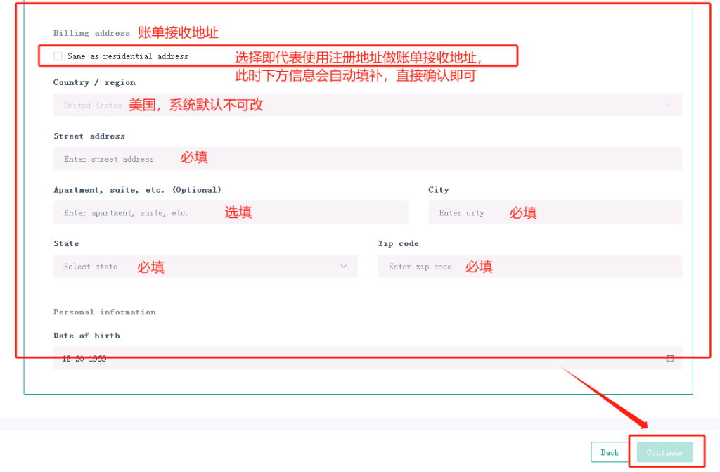Click the Billing address heading
Screen dimensions: 720x472
[92, 33]
